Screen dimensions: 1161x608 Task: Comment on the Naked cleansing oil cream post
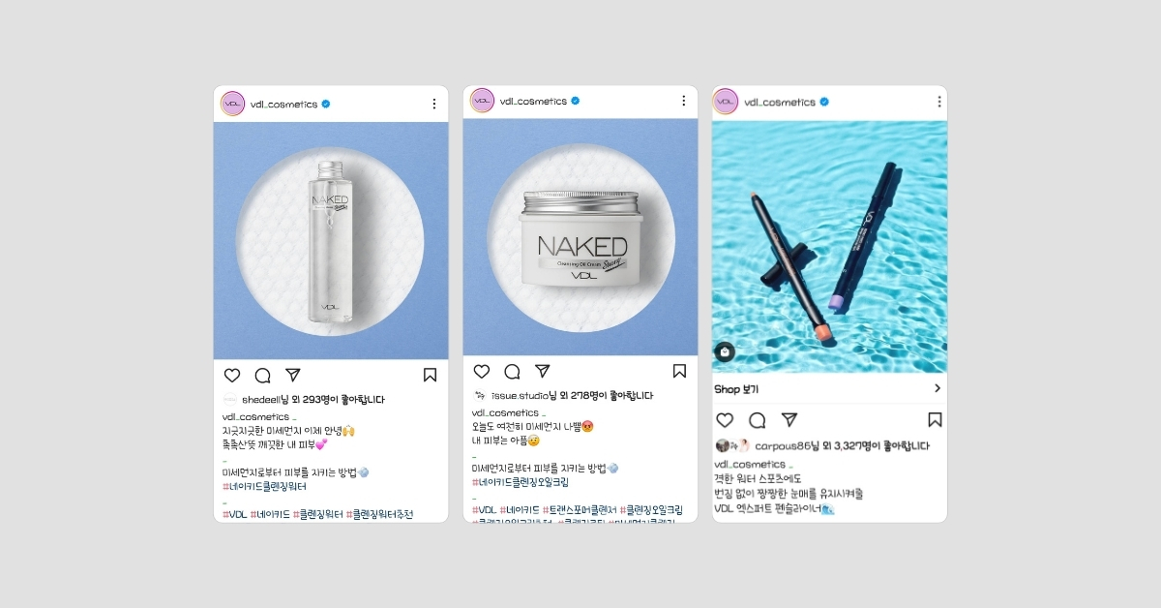tap(512, 372)
